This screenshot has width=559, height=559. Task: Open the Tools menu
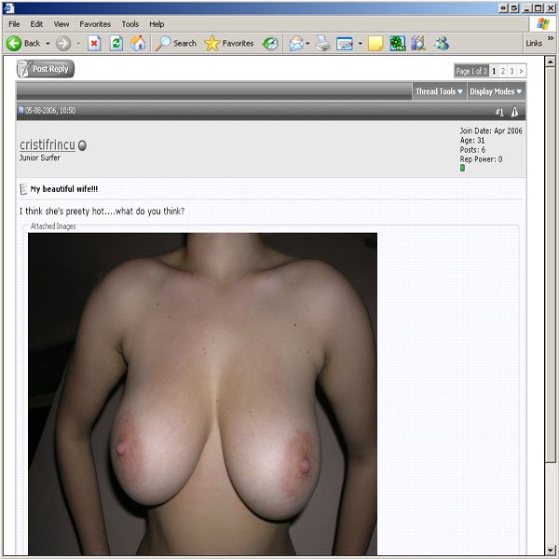(x=130, y=23)
